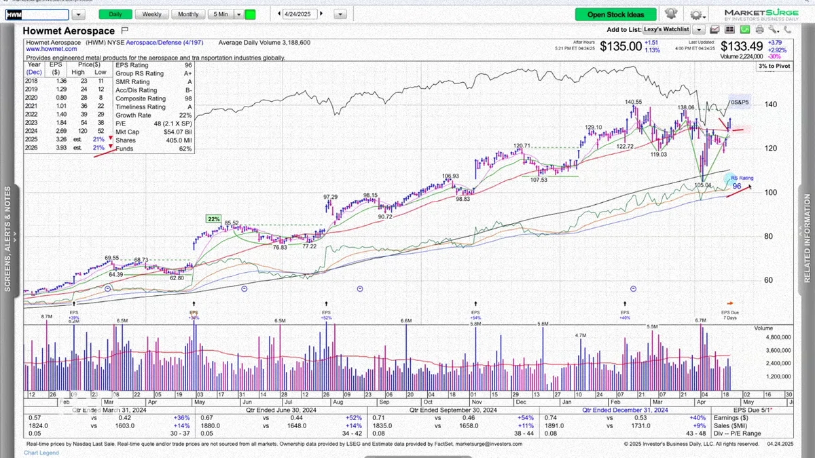Screen dimensions: 815x458
Task: Open the Lexy's Watchlist dropdown arrow
Action: coord(699,29)
